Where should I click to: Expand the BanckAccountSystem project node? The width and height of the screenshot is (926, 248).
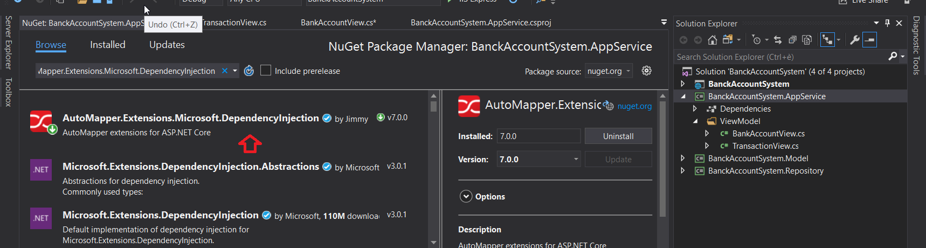click(683, 84)
